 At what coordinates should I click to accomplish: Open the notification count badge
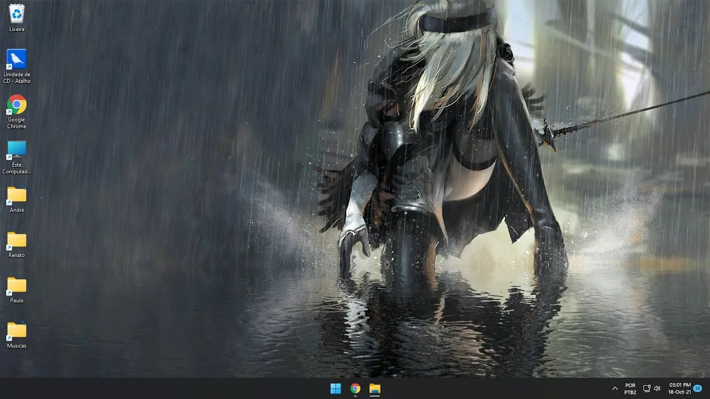coord(698,388)
